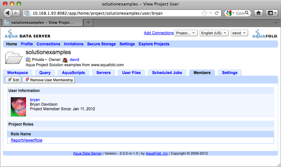The width and height of the screenshot is (281, 167).
Task: Open the browser home page button
Action: [x=259, y=13]
